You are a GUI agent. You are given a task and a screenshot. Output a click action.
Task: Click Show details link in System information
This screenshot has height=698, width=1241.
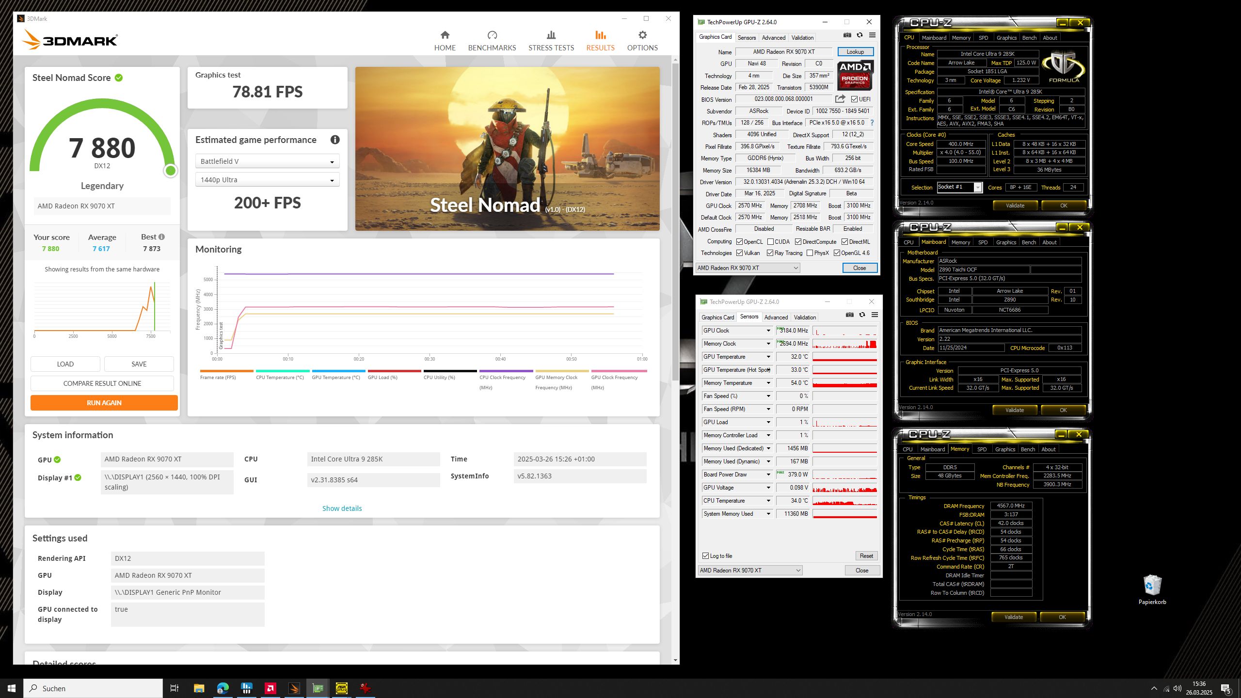pos(342,508)
